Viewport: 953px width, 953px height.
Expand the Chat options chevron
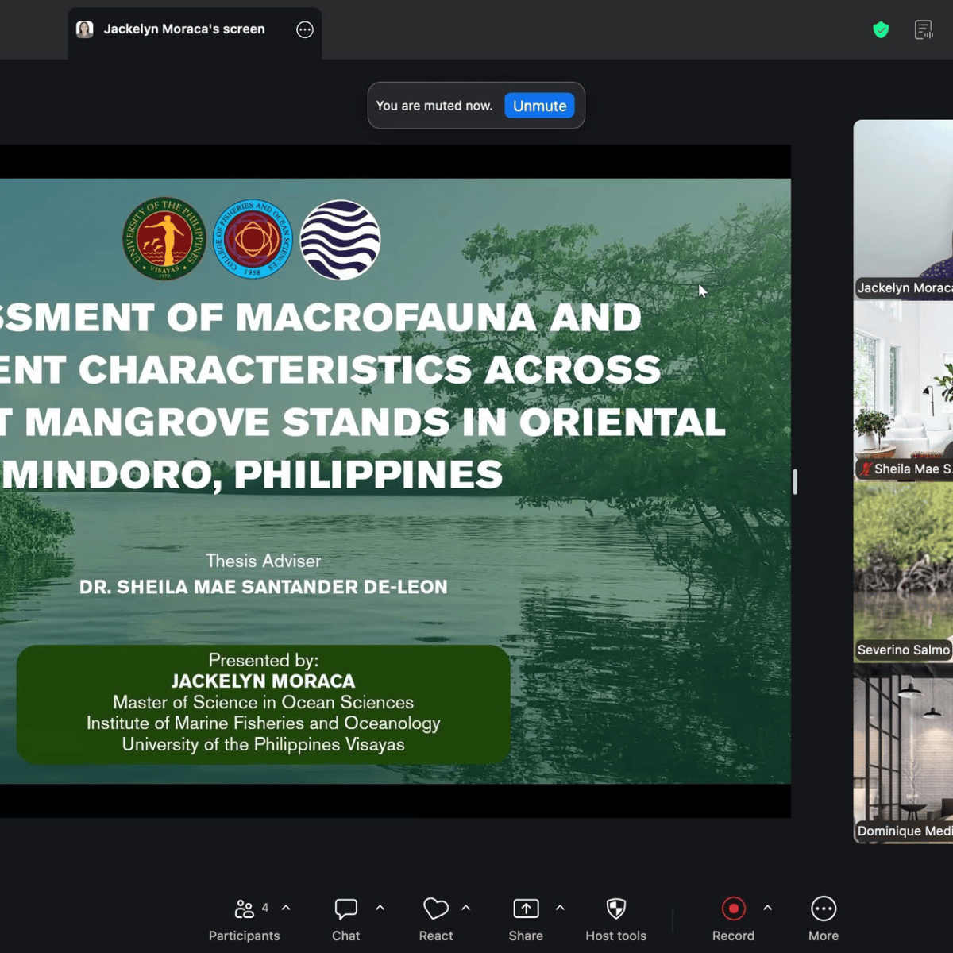[x=380, y=908]
